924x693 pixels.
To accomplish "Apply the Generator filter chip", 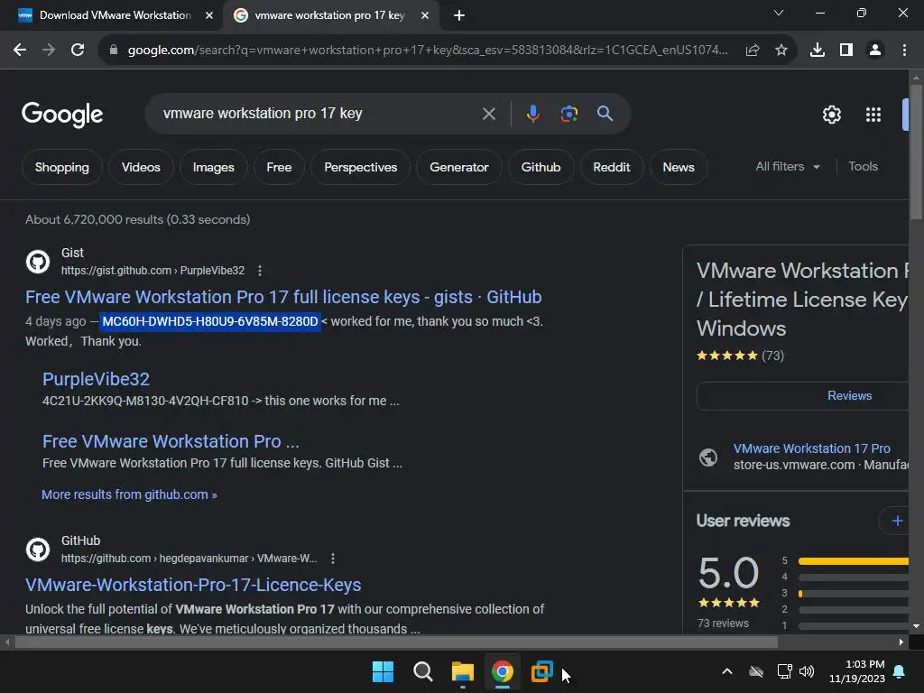I will coord(459,167).
